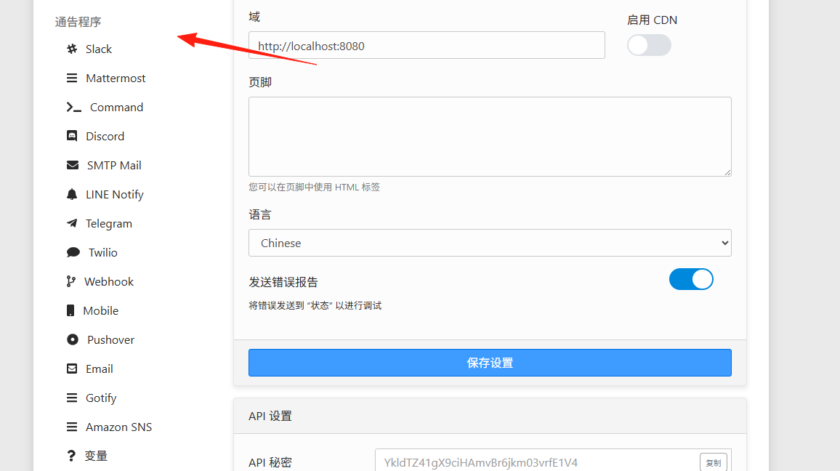This screenshot has width=840, height=471.
Task: Click the LINE Notify bell icon
Action: [72, 194]
